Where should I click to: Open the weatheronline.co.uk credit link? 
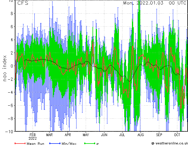point(170,143)
